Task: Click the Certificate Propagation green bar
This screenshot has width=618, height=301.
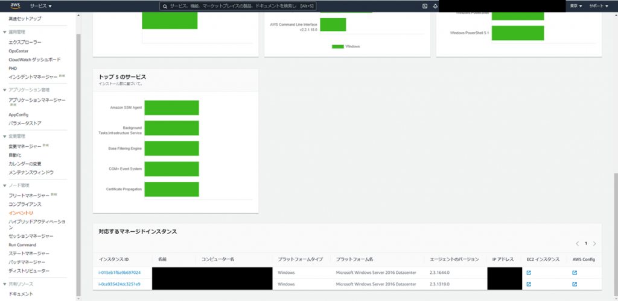Action: [172, 190]
